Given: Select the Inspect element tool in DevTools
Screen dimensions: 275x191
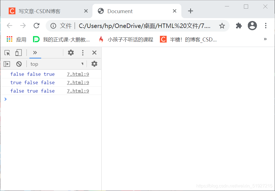Looking at the screenshot, I should pos(7,53).
